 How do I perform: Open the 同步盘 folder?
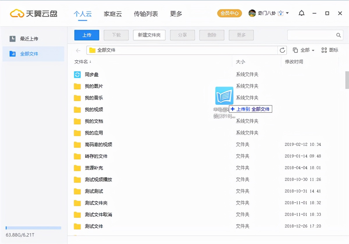pos(92,75)
